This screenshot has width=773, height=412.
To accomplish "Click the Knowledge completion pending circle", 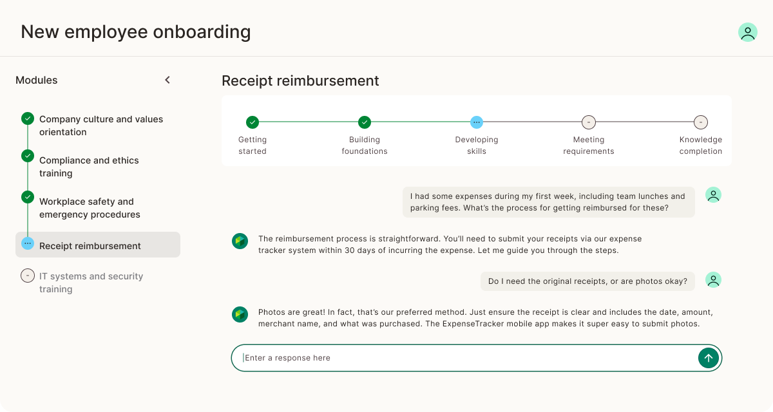I will pyautogui.click(x=700, y=122).
